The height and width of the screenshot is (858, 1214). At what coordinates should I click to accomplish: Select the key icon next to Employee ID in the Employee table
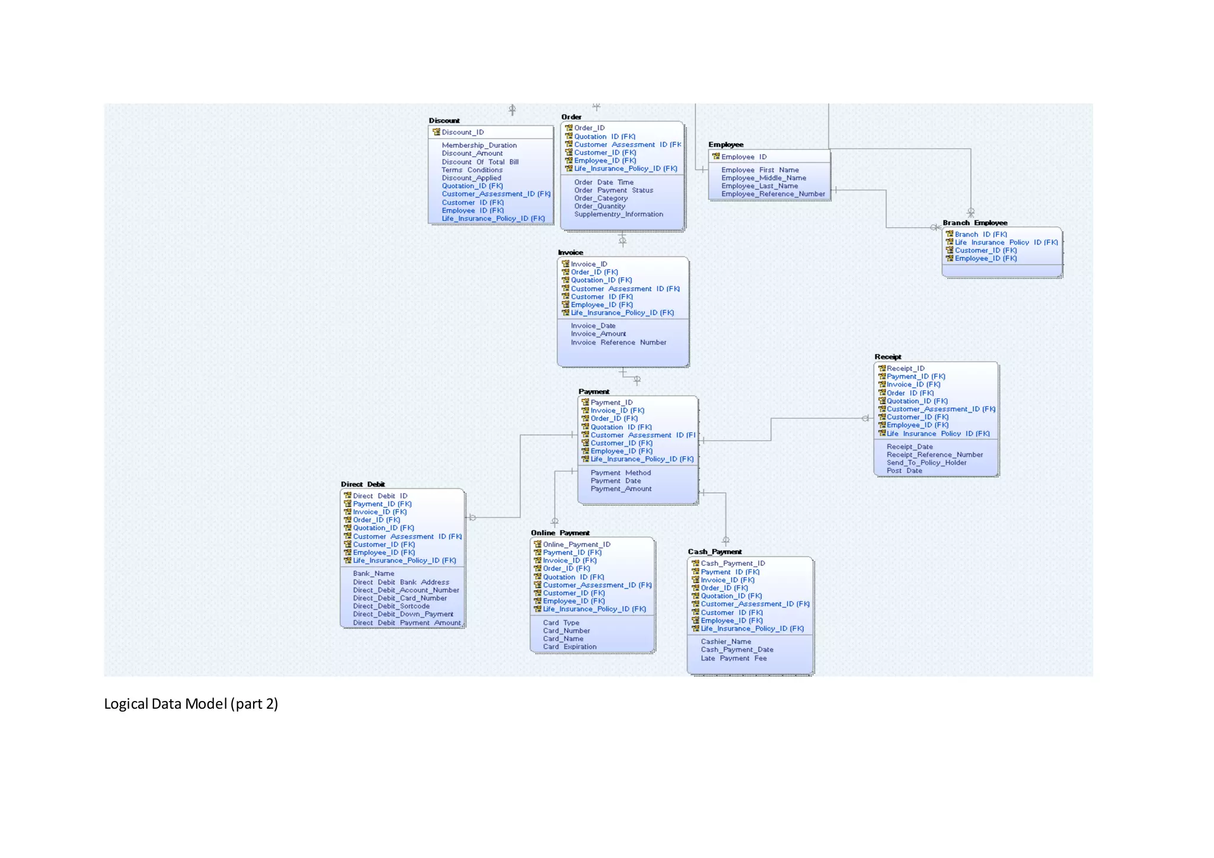(x=716, y=156)
